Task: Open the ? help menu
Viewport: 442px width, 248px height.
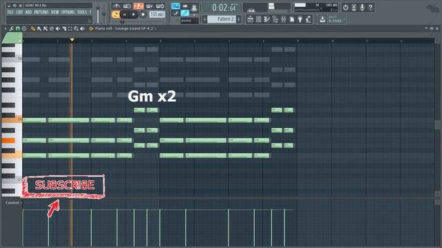Action: point(90,12)
